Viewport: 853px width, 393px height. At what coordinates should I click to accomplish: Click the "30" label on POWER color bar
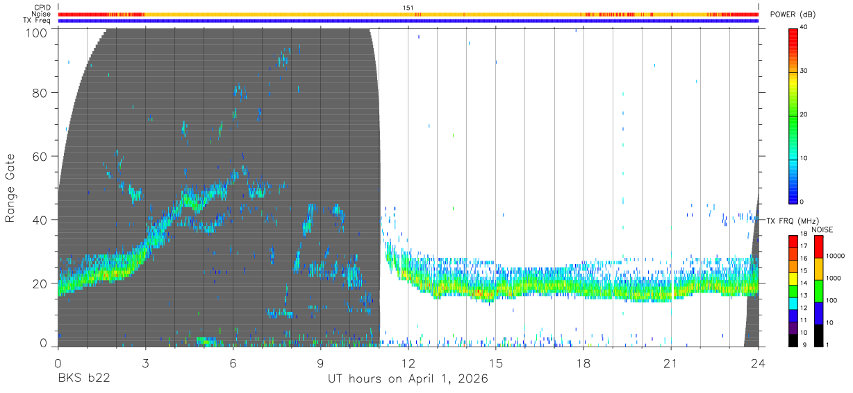803,71
